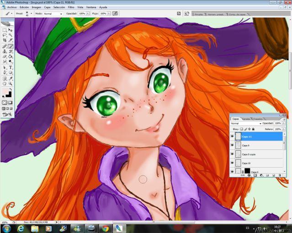Hide the Capa 10 layer
292x233 pixels.
pos(232,163)
